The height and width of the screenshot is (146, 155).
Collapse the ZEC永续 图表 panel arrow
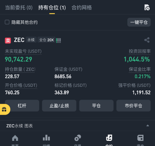tap(148, 126)
